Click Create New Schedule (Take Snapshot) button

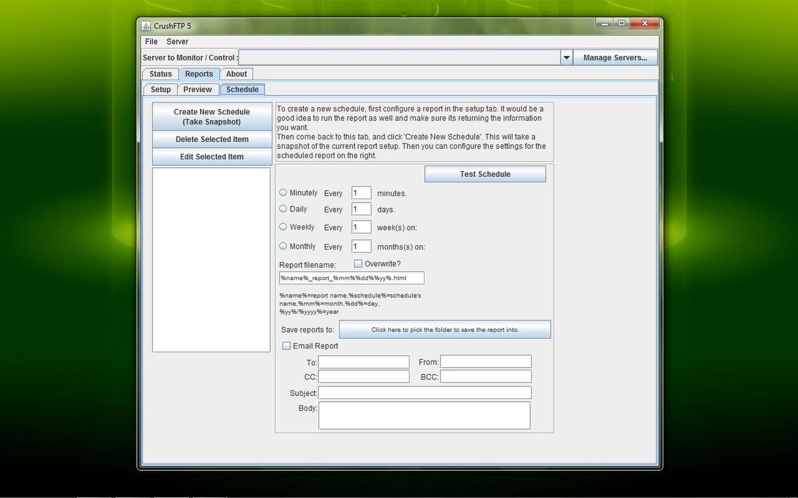click(x=212, y=117)
